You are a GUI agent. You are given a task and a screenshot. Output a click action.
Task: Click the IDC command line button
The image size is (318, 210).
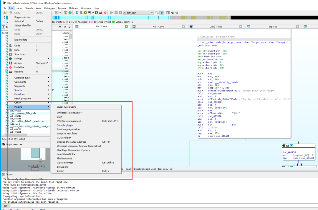(6, 206)
